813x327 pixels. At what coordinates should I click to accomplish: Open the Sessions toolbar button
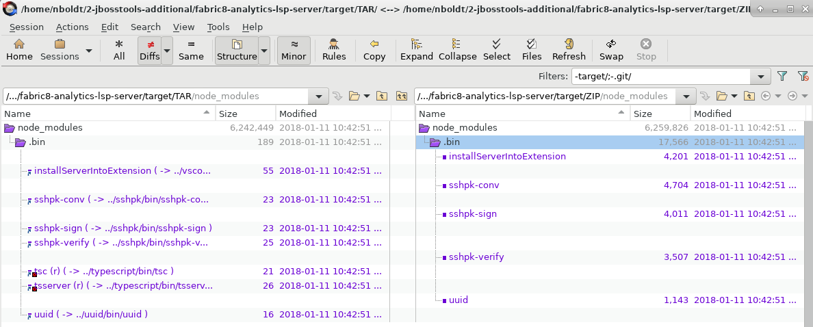tap(60, 50)
